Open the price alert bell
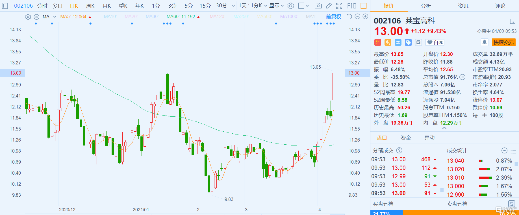 485,42
